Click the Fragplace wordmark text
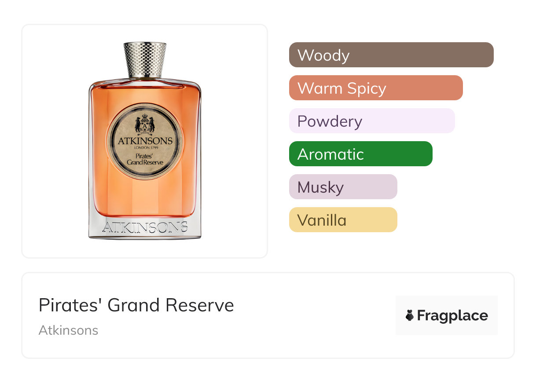Image resolution: width=536 pixels, height=380 pixels. (x=452, y=316)
